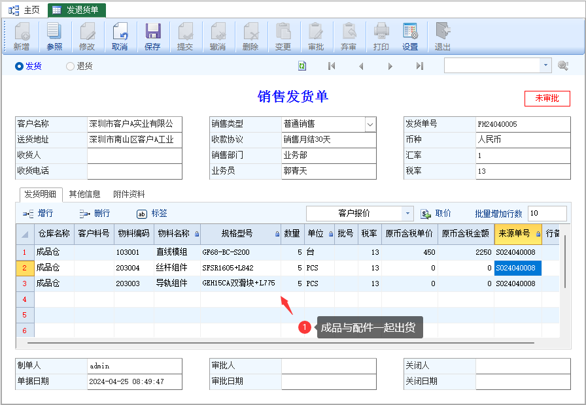
Task: Click cell SFSR1605+L842
Action: [241, 268]
